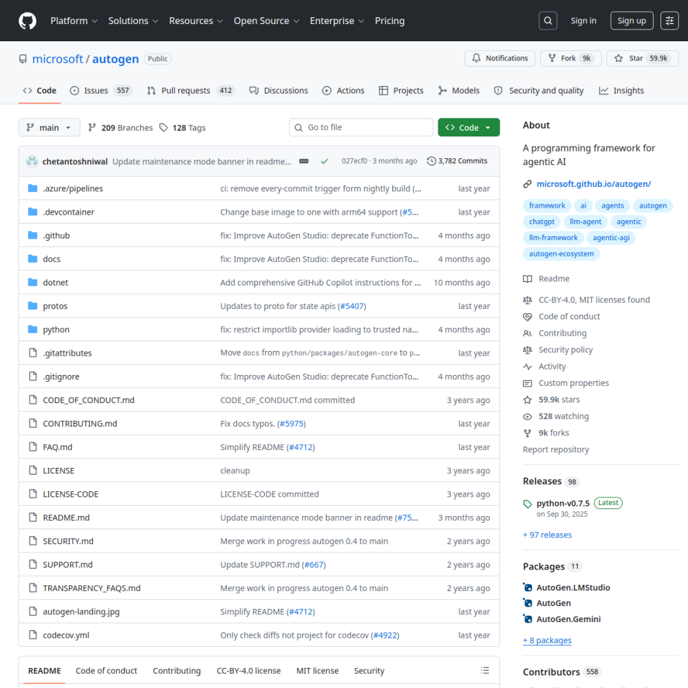Open the .gitattributes file

(x=67, y=353)
